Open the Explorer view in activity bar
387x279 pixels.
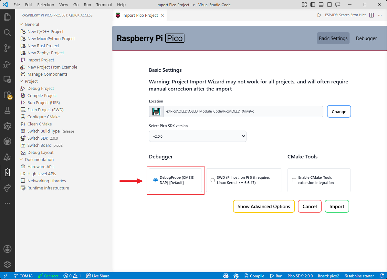click(x=7, y=17)
